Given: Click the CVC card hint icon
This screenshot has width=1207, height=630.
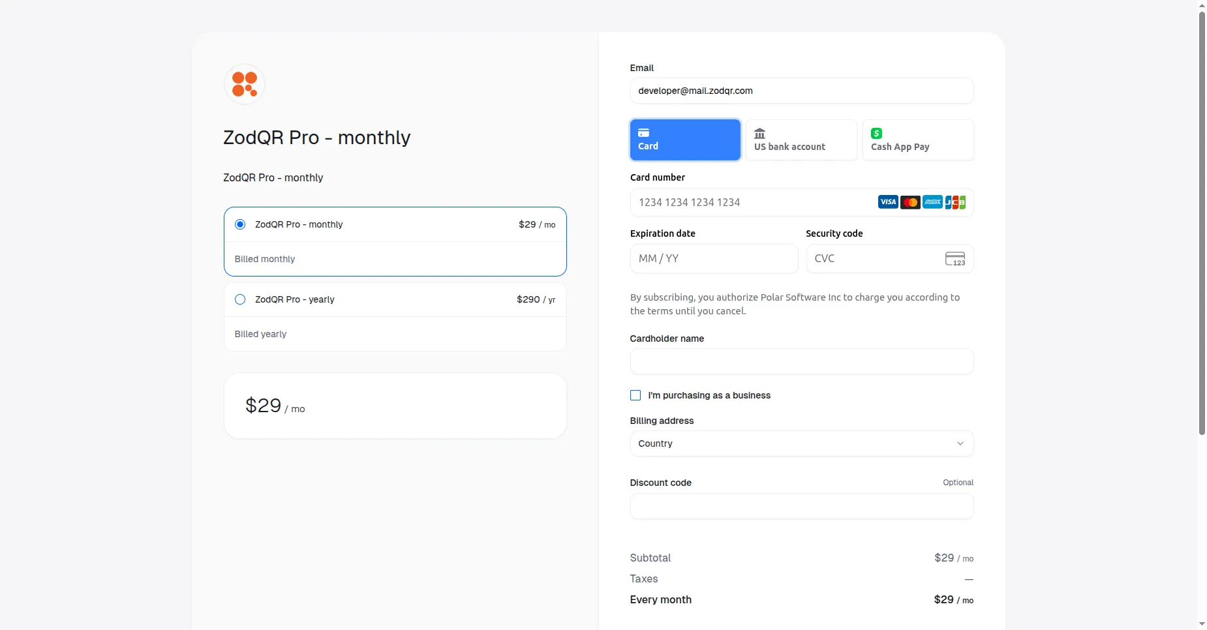Looking at the screenshot, I should (955, 259).
